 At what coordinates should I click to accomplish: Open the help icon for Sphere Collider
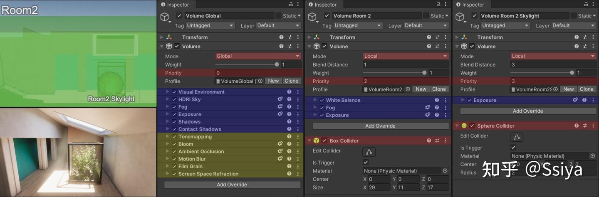click(x=577, y=126)
